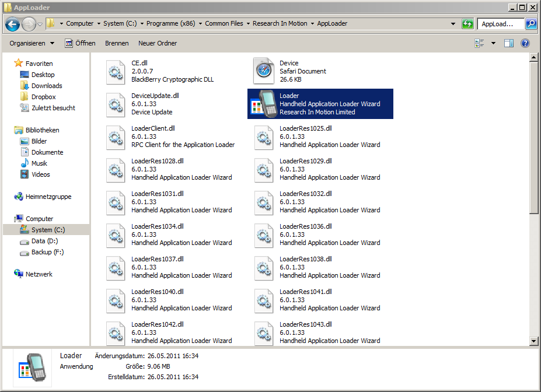Click the folder icon in address bar
The image size is (541, 392).
(x=51, y=23)
